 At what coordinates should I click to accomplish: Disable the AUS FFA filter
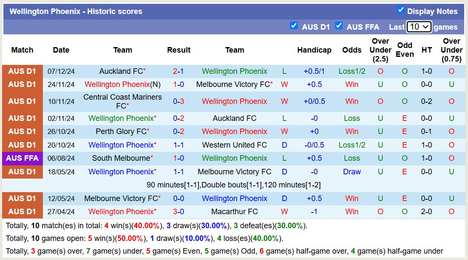tap(339, 25)
